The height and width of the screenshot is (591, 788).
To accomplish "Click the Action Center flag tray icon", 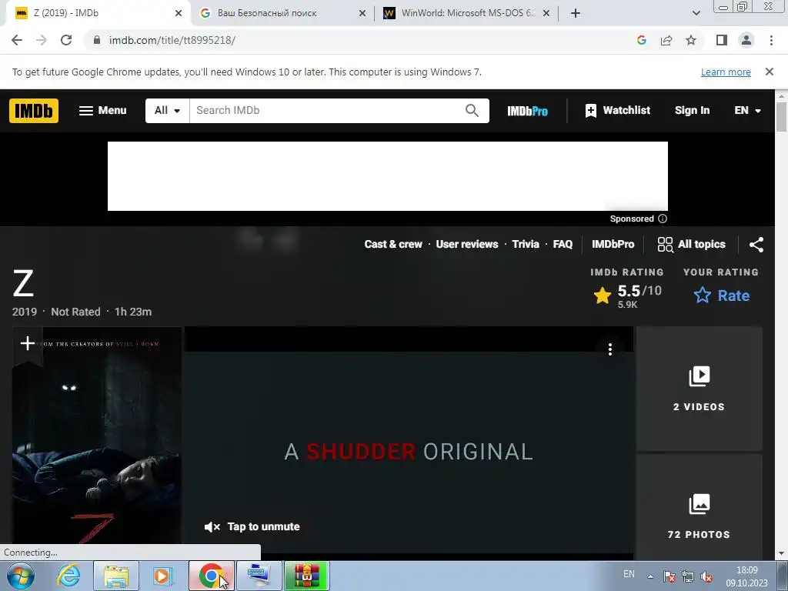I will point(669,576).
